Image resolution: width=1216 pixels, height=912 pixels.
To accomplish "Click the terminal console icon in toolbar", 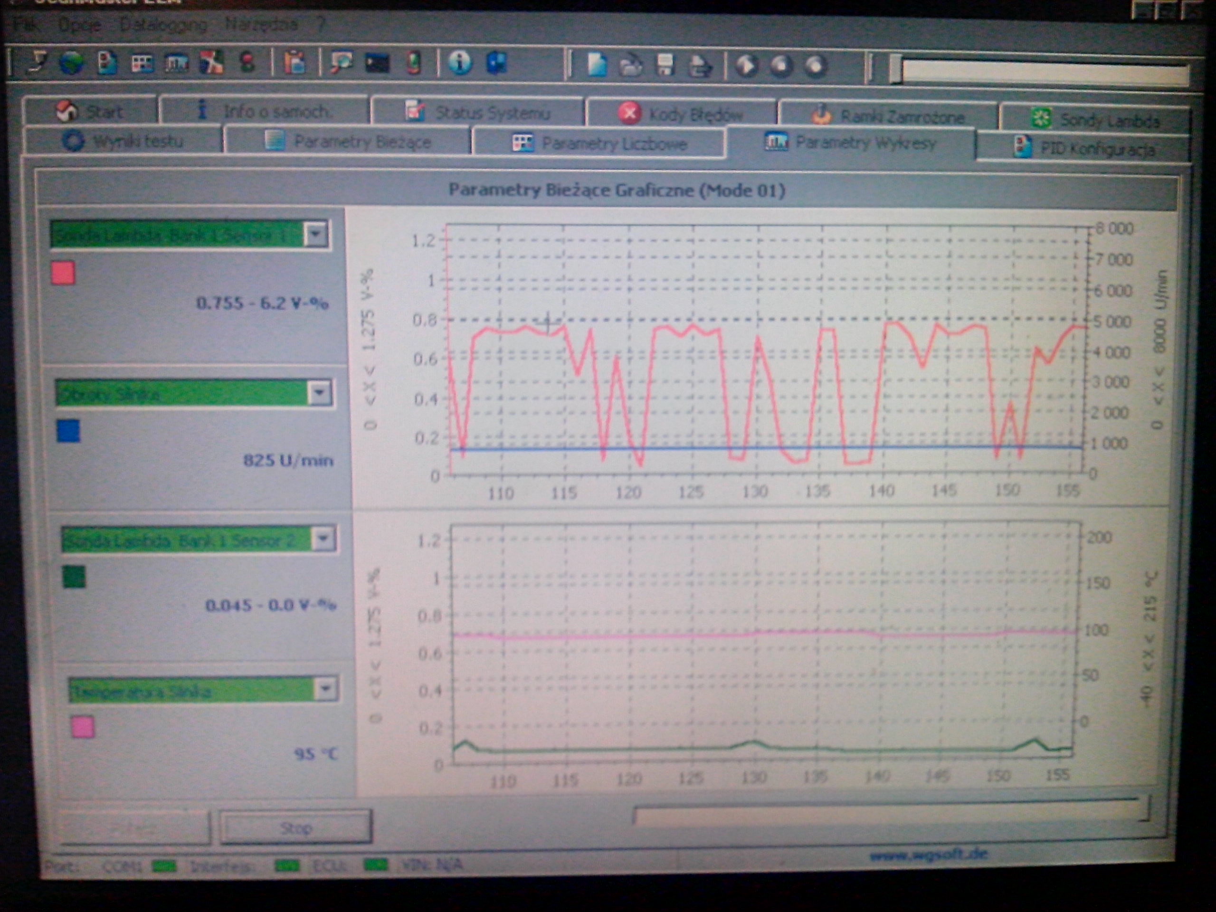I will tap(378, 63).
